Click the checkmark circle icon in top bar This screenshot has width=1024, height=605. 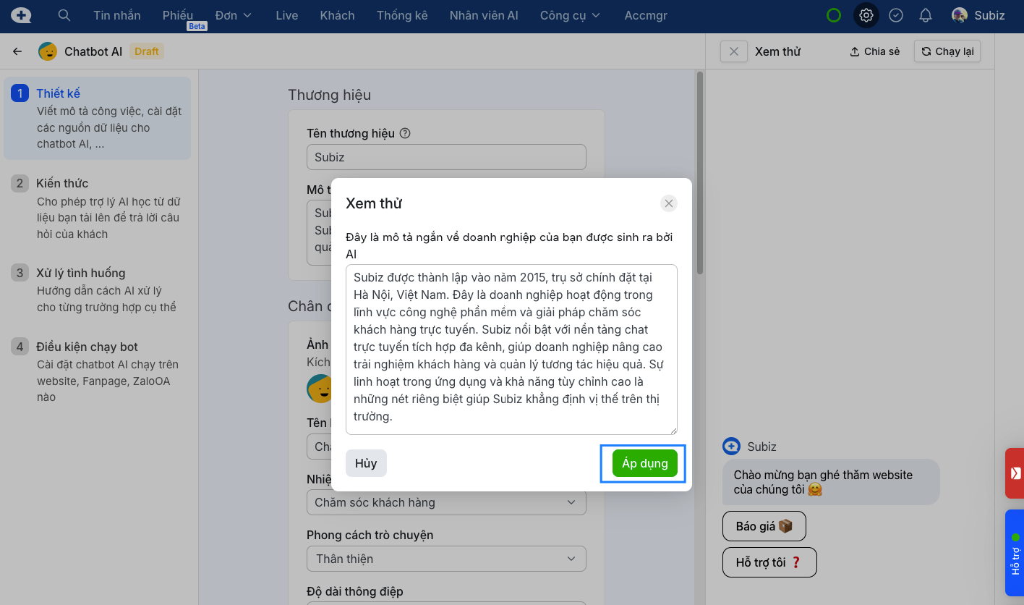point(896,15)
